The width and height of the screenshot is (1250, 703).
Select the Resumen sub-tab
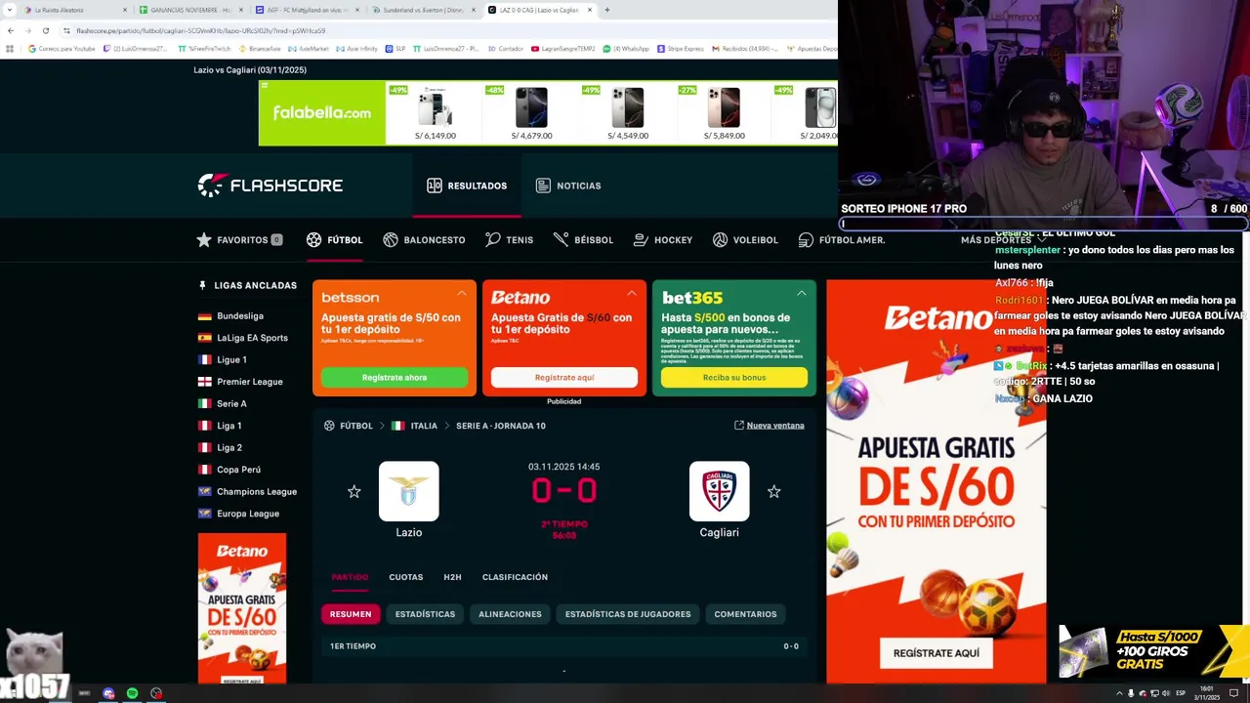(351, 614)
